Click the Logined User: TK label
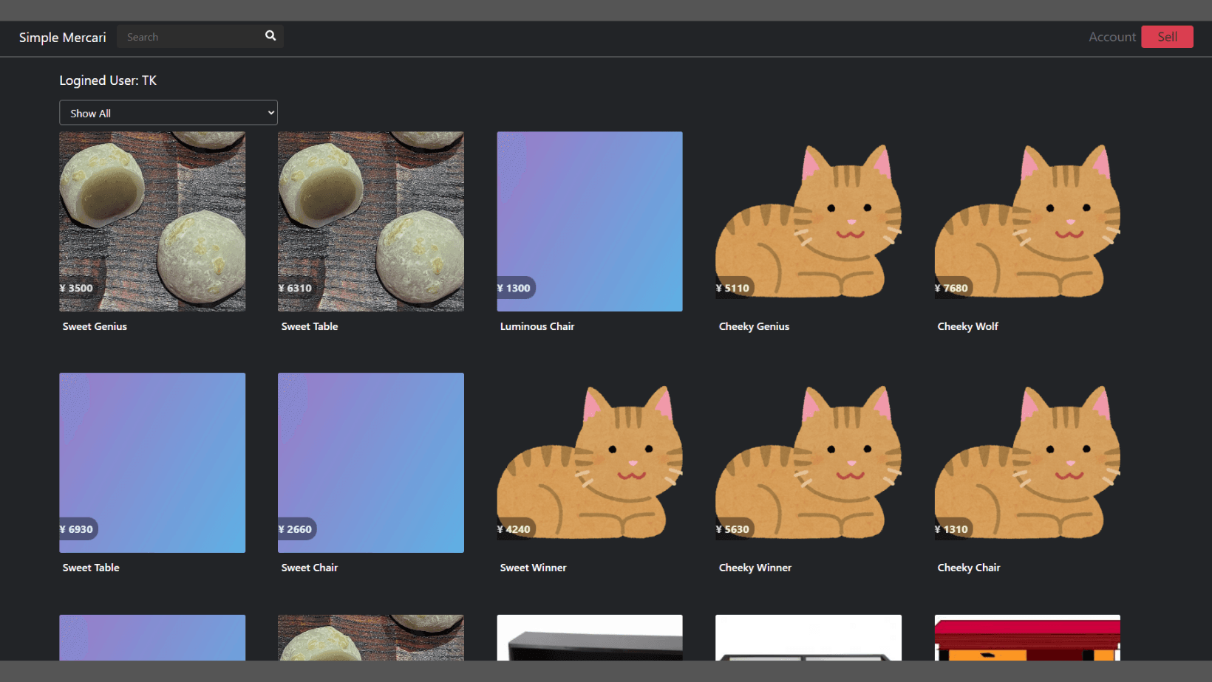The width and height of the screenshot is (1212, 682). point(108,80)
